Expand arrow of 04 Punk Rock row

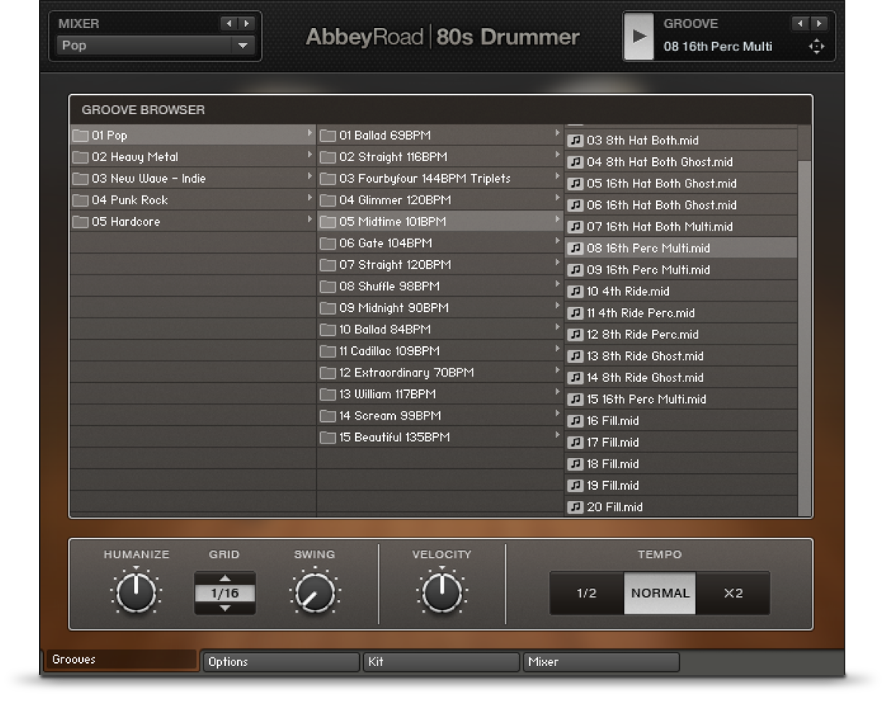click(x=310, y=198)
